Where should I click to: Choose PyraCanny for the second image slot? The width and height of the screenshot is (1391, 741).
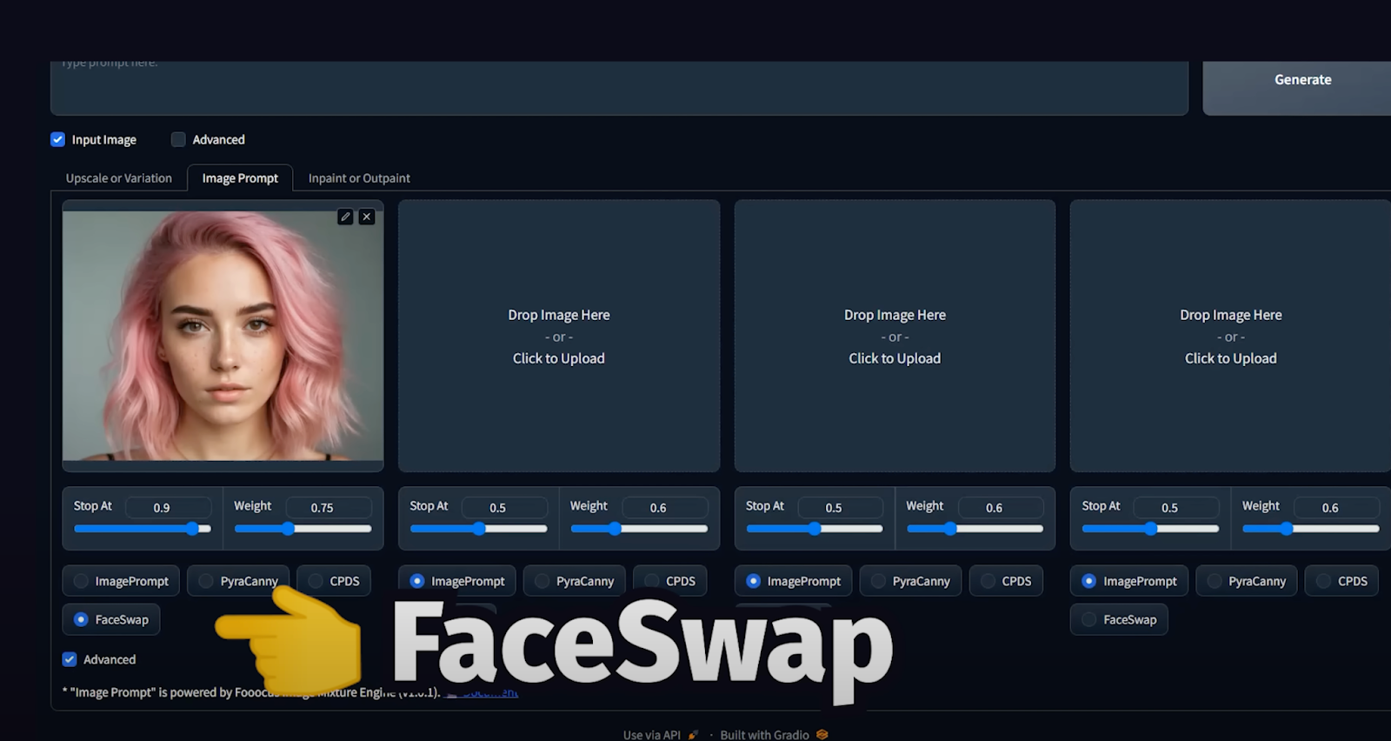[575, 581]
